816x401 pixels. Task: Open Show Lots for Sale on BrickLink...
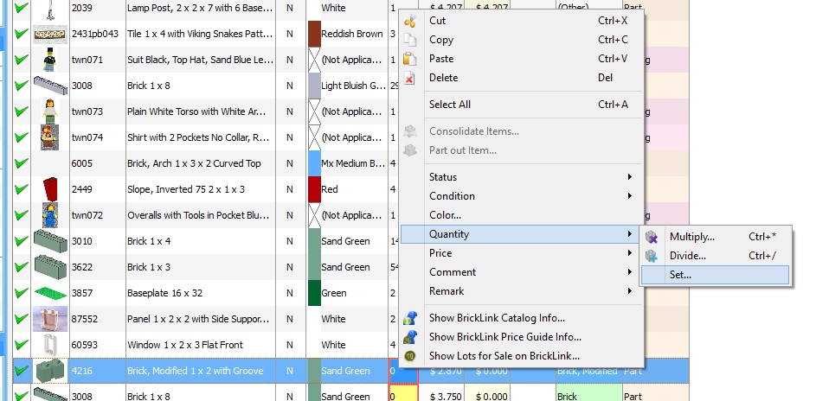coord(522,356)
